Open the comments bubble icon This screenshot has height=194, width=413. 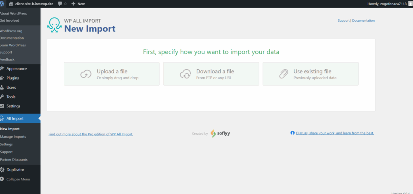coord(60,4)
